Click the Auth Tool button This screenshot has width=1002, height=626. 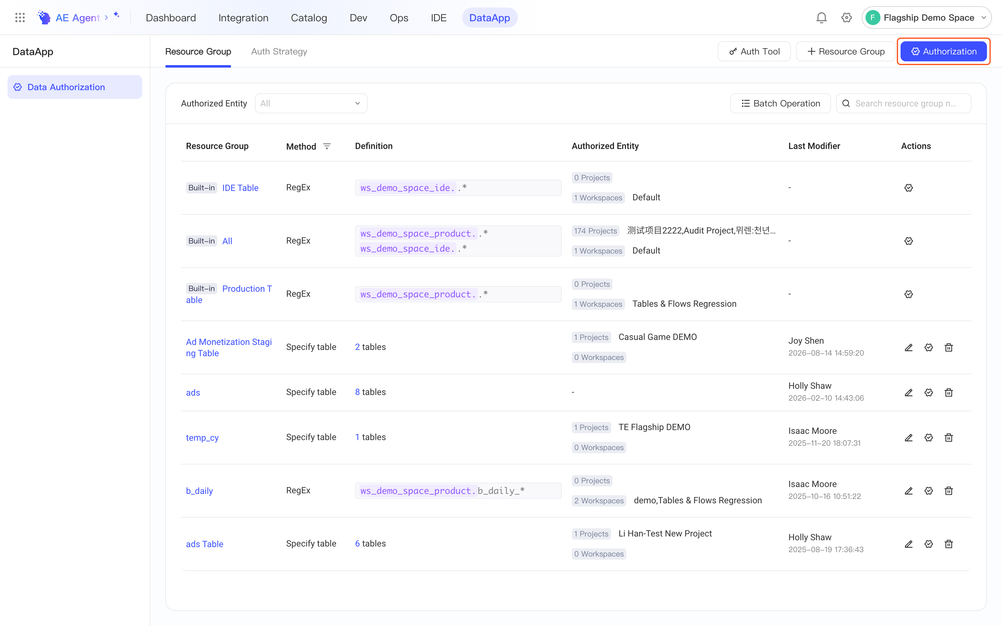[x=754, y=51]
